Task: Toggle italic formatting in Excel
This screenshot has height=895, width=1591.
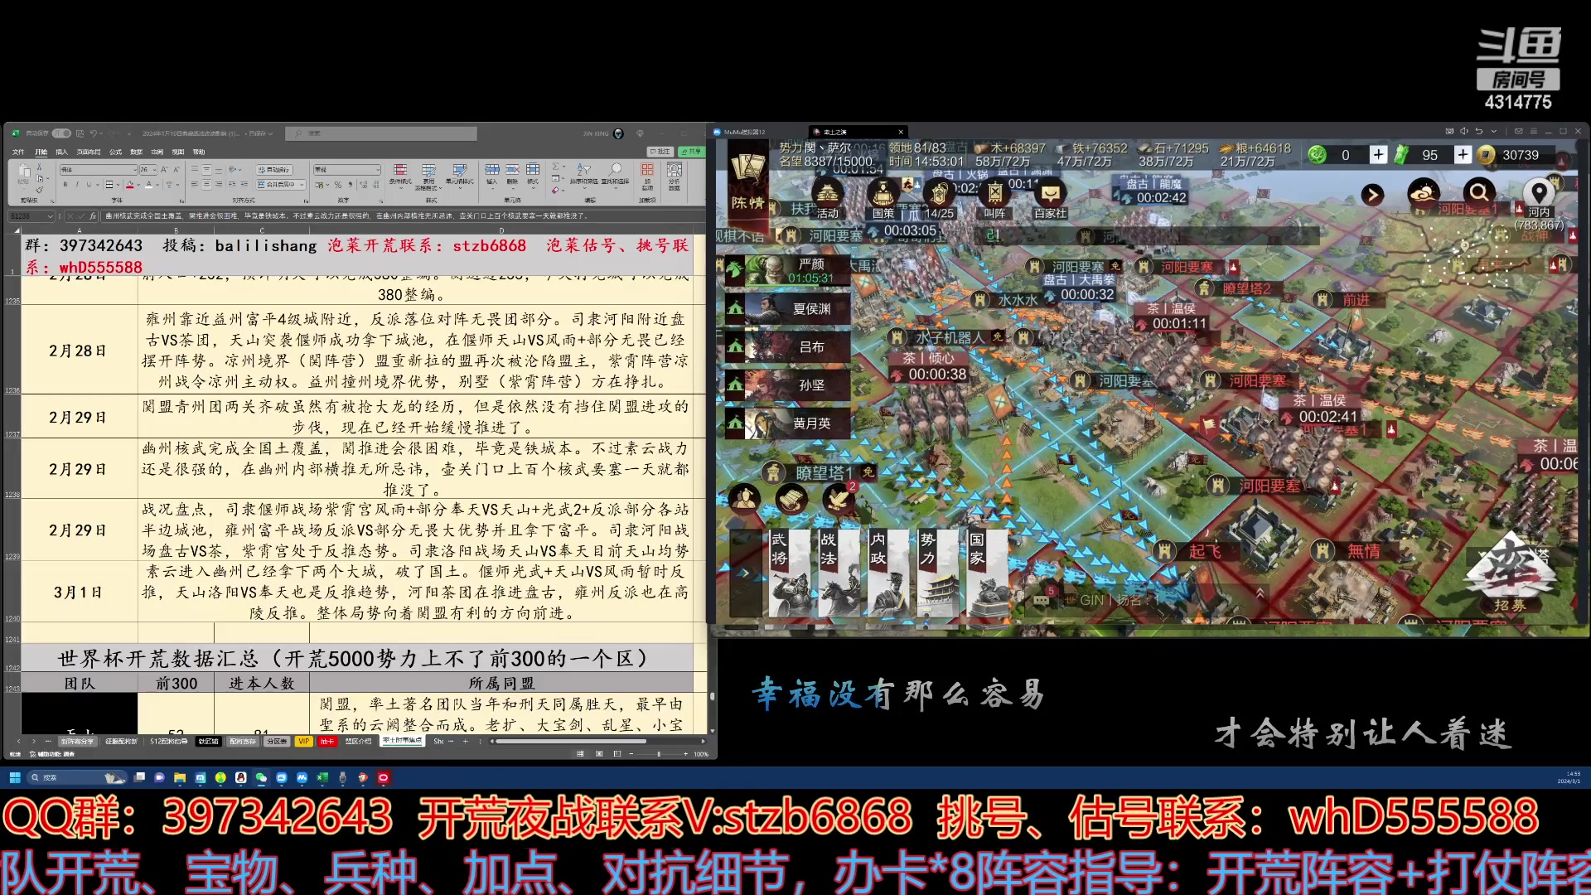Action: click(76, 185)
